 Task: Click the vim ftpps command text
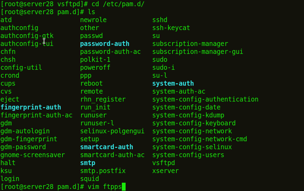[x=105, y=187]
